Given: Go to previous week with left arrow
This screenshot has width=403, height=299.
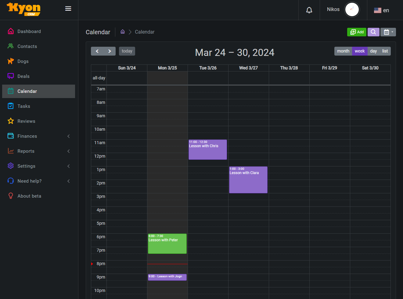Looking at the screenshot, I should (x=97, y=51).
